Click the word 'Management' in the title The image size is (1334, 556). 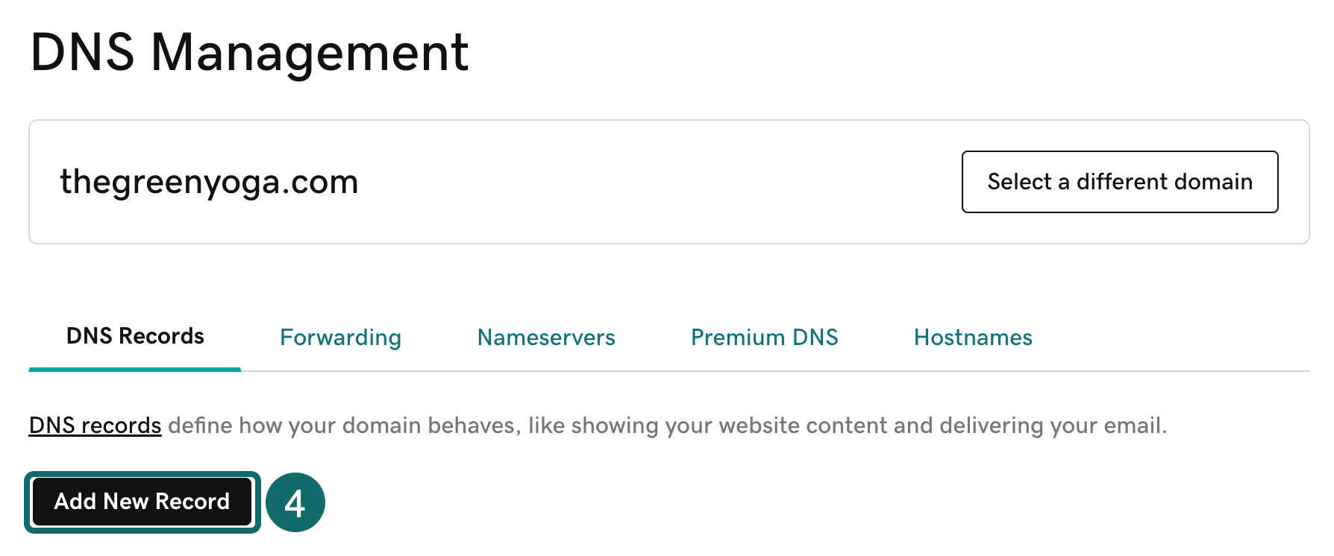tap(310, 53)
